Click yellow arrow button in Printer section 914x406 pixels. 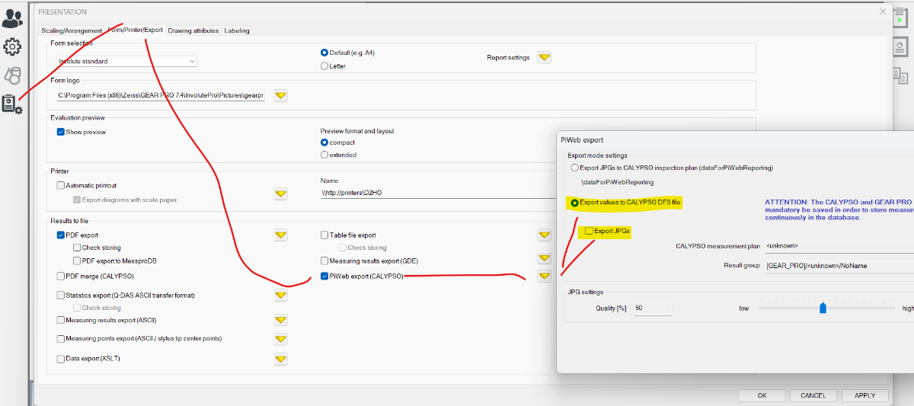[x=280, y=193]
